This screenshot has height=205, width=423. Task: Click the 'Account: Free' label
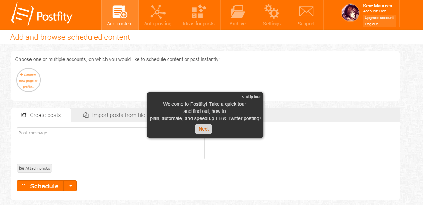pyautogui.click(x=374, y=11)
